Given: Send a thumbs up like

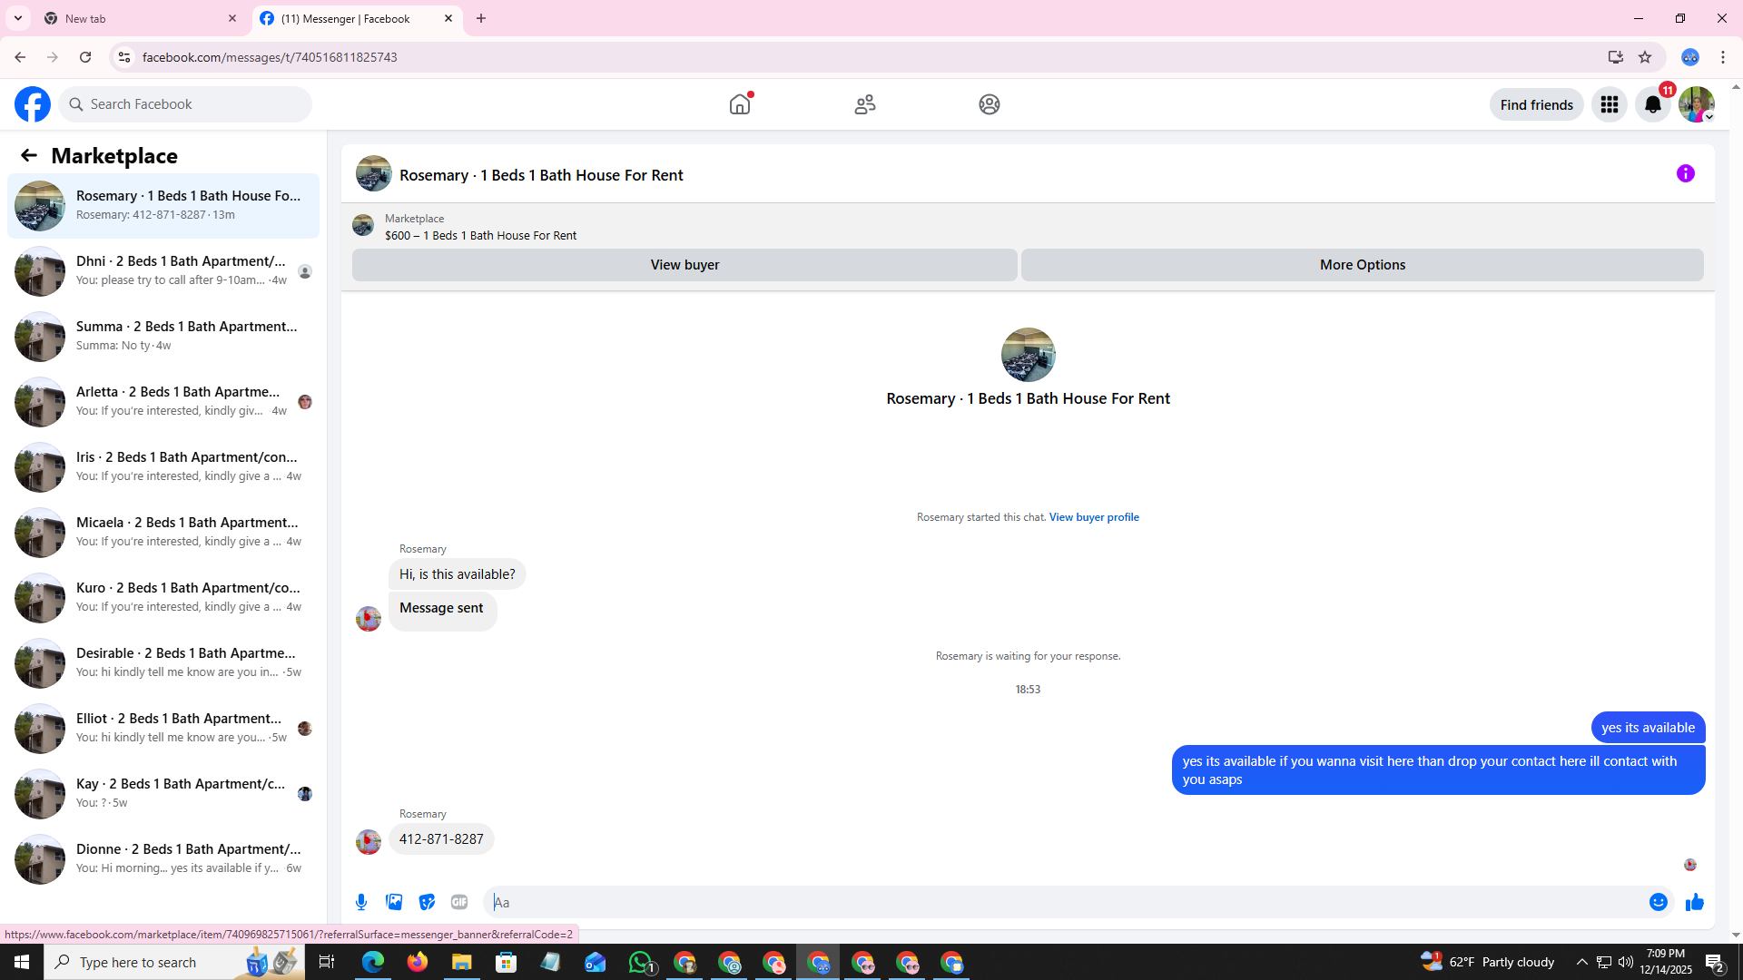Looking at the screenshot, I should pyautogui.click(x=1694, y=902).
